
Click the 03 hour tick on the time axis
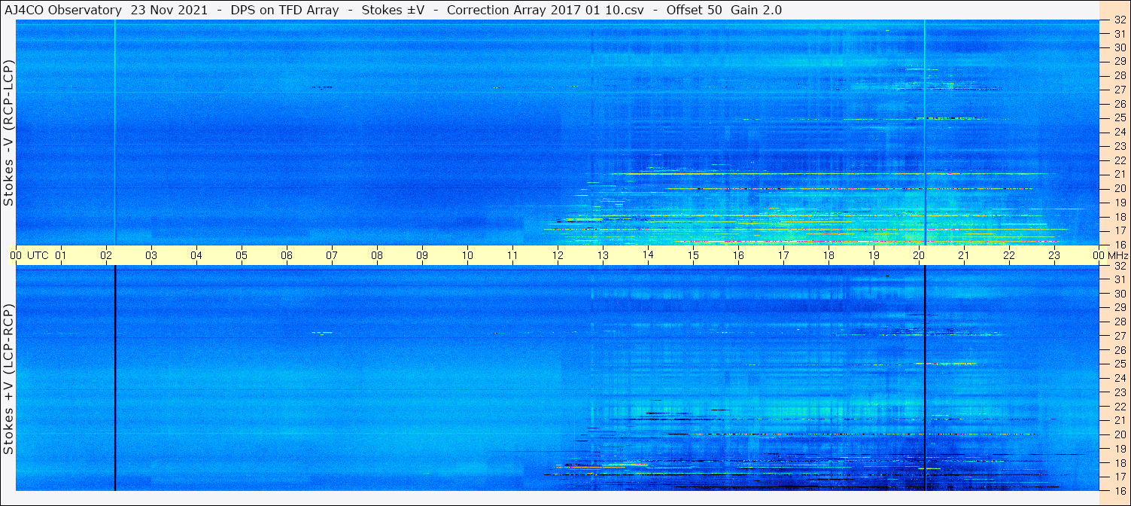[x=151, y=255]
